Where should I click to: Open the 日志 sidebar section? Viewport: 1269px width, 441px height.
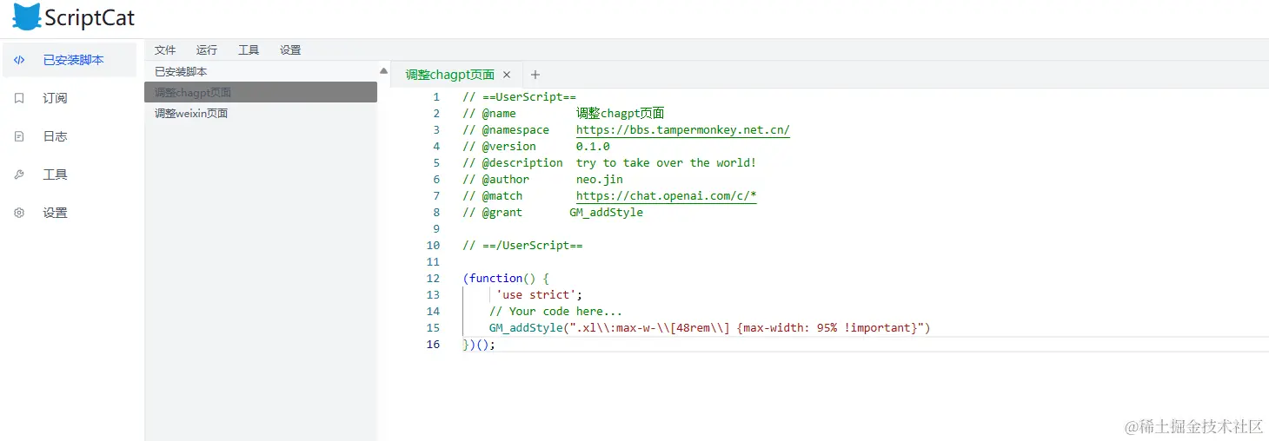click(70, 136)
